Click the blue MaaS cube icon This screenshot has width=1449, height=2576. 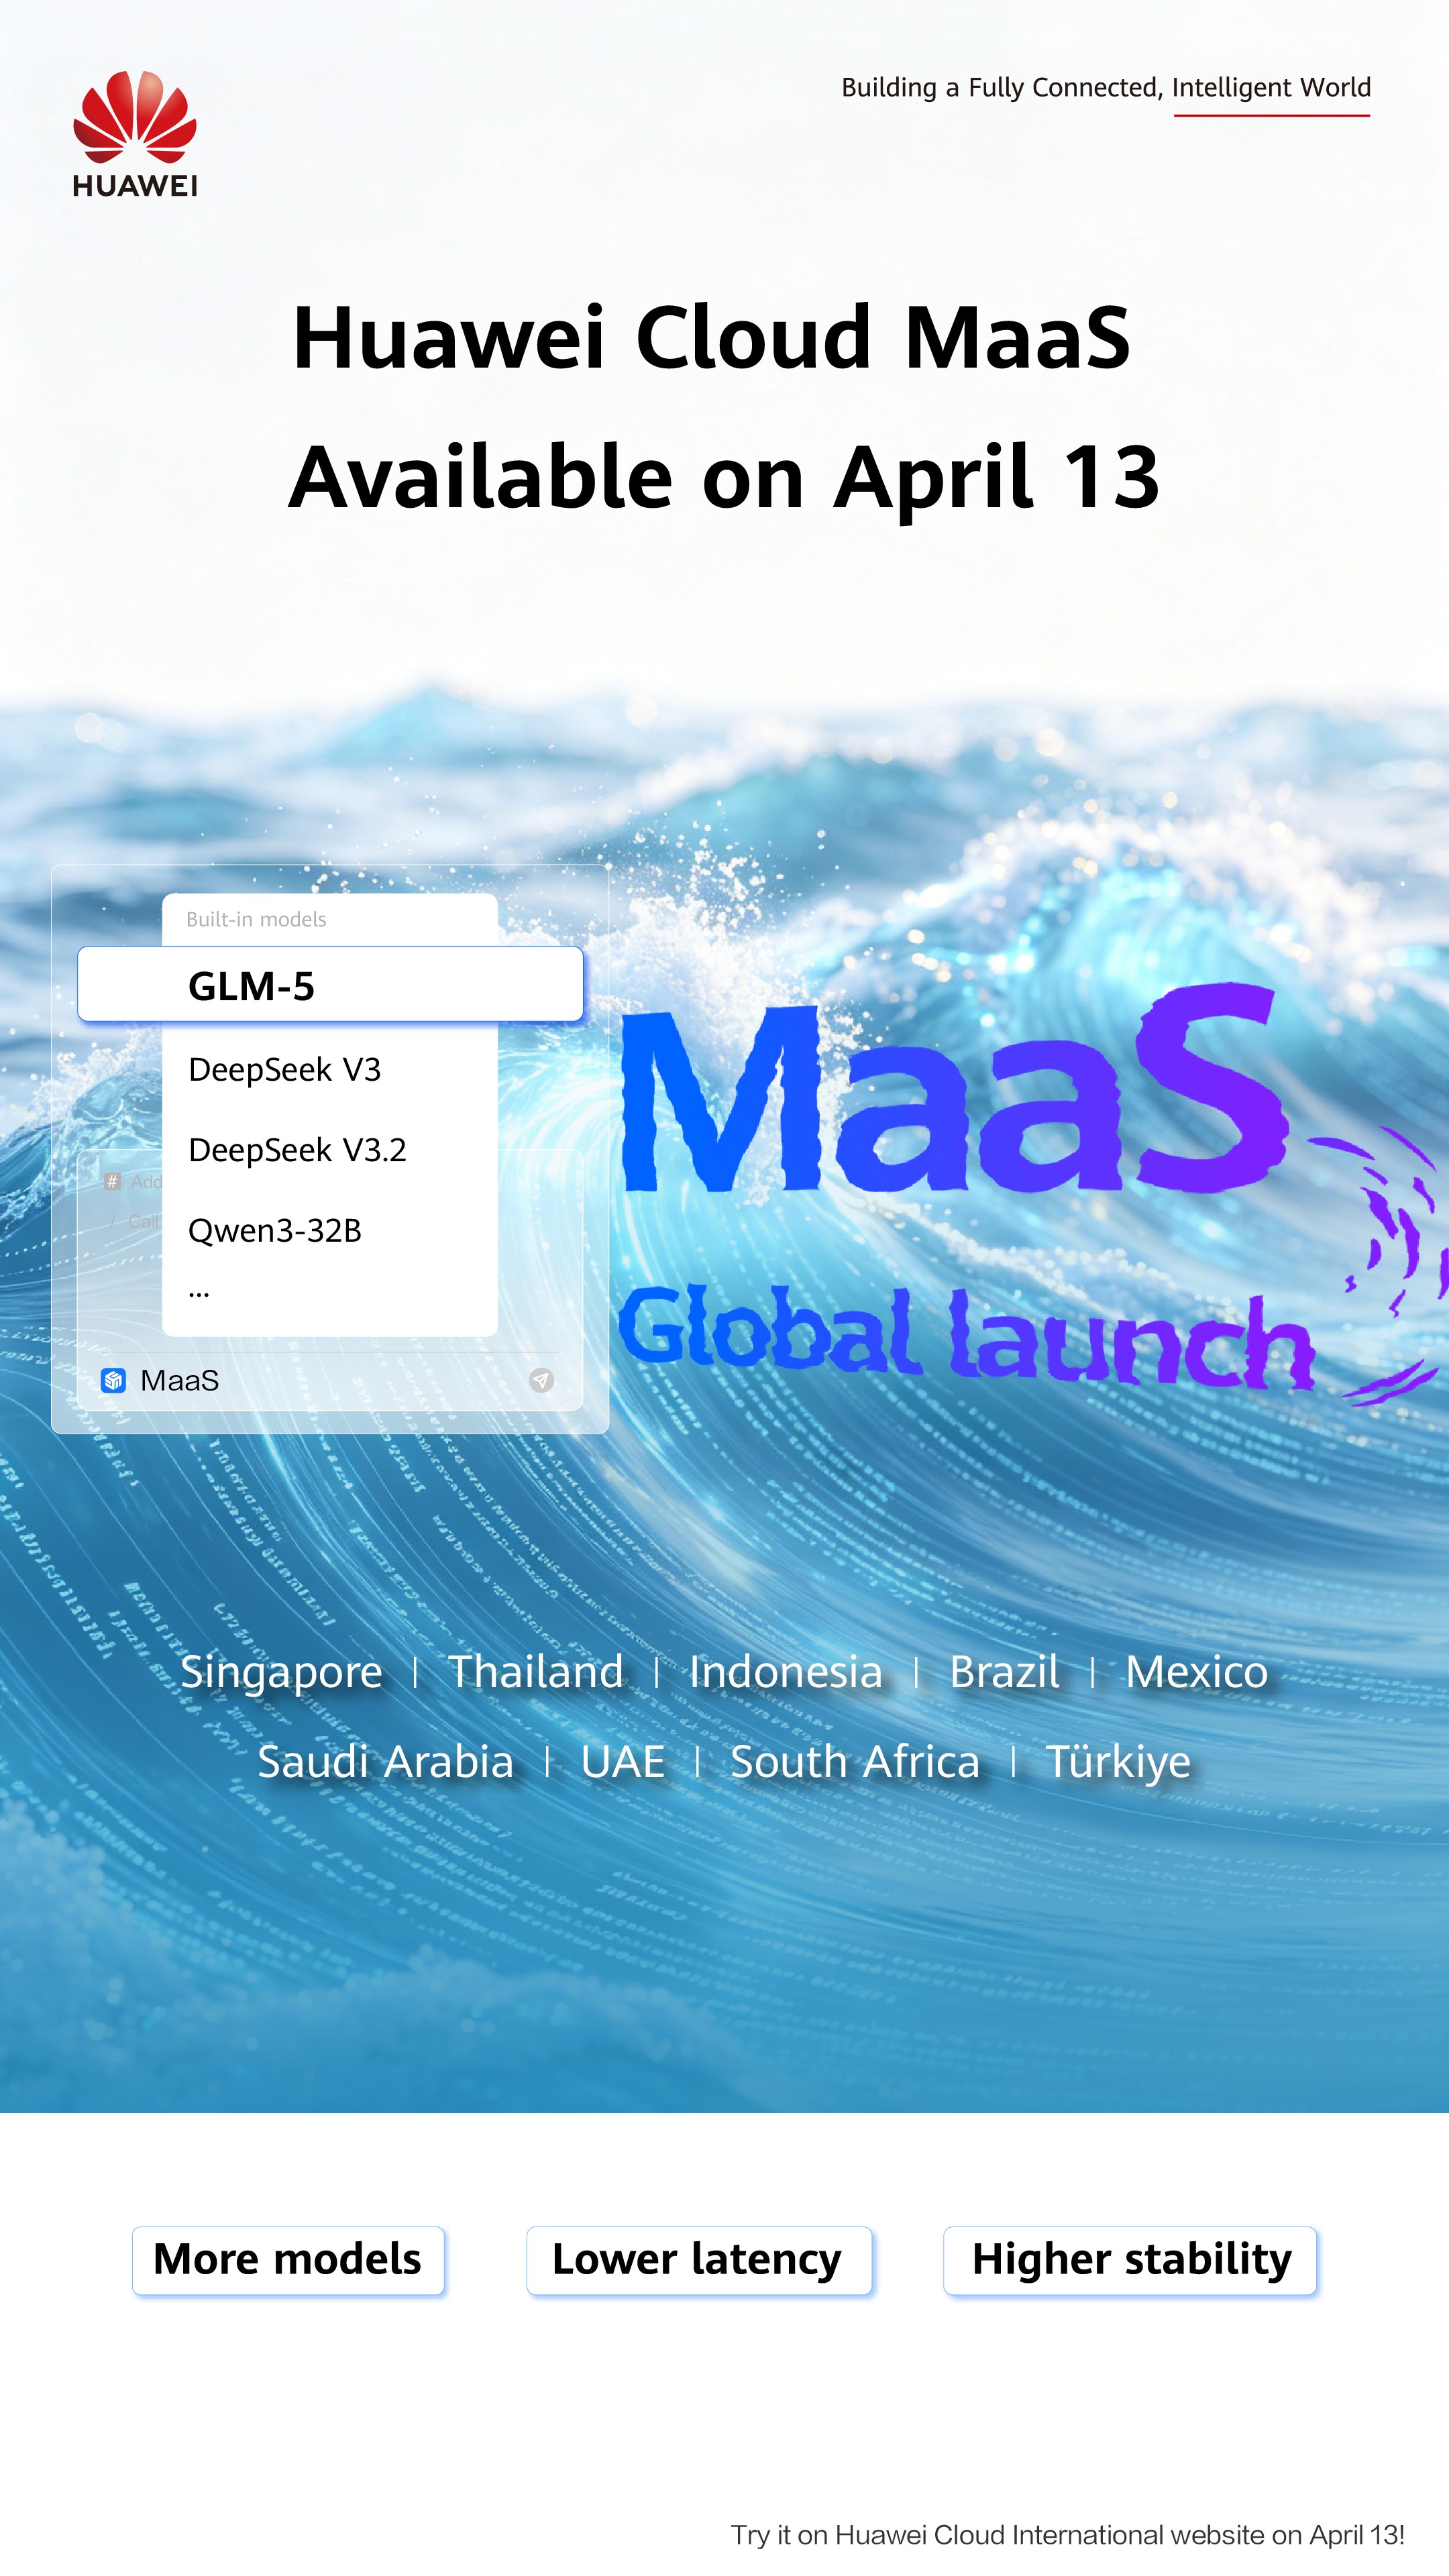[x=113, y=1380]
